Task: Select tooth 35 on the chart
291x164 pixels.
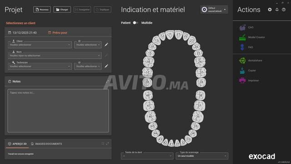Action: coord(196,126)
